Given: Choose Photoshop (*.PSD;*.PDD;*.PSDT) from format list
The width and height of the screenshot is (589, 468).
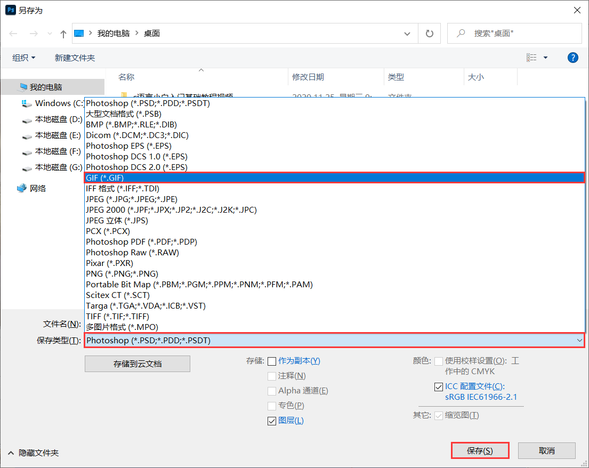Looking at the screenshot, I should coord(334,103).
